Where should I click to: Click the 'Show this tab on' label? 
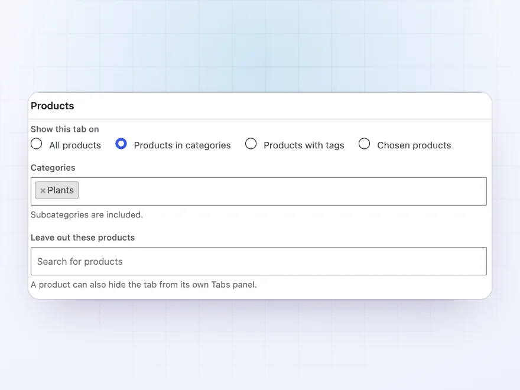tap(64, 129)
